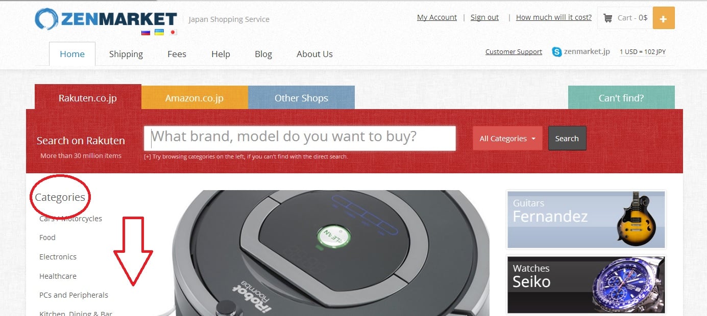Open the shopping cart icon
Viewport: 707px width, 316px height.
pyautogui.click(x=607, y=18)
